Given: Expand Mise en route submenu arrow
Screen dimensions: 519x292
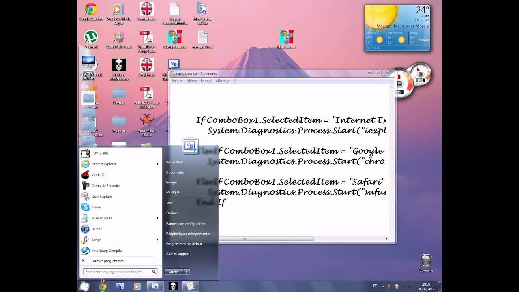Looking at the screenshot, I should coord(157,218).
